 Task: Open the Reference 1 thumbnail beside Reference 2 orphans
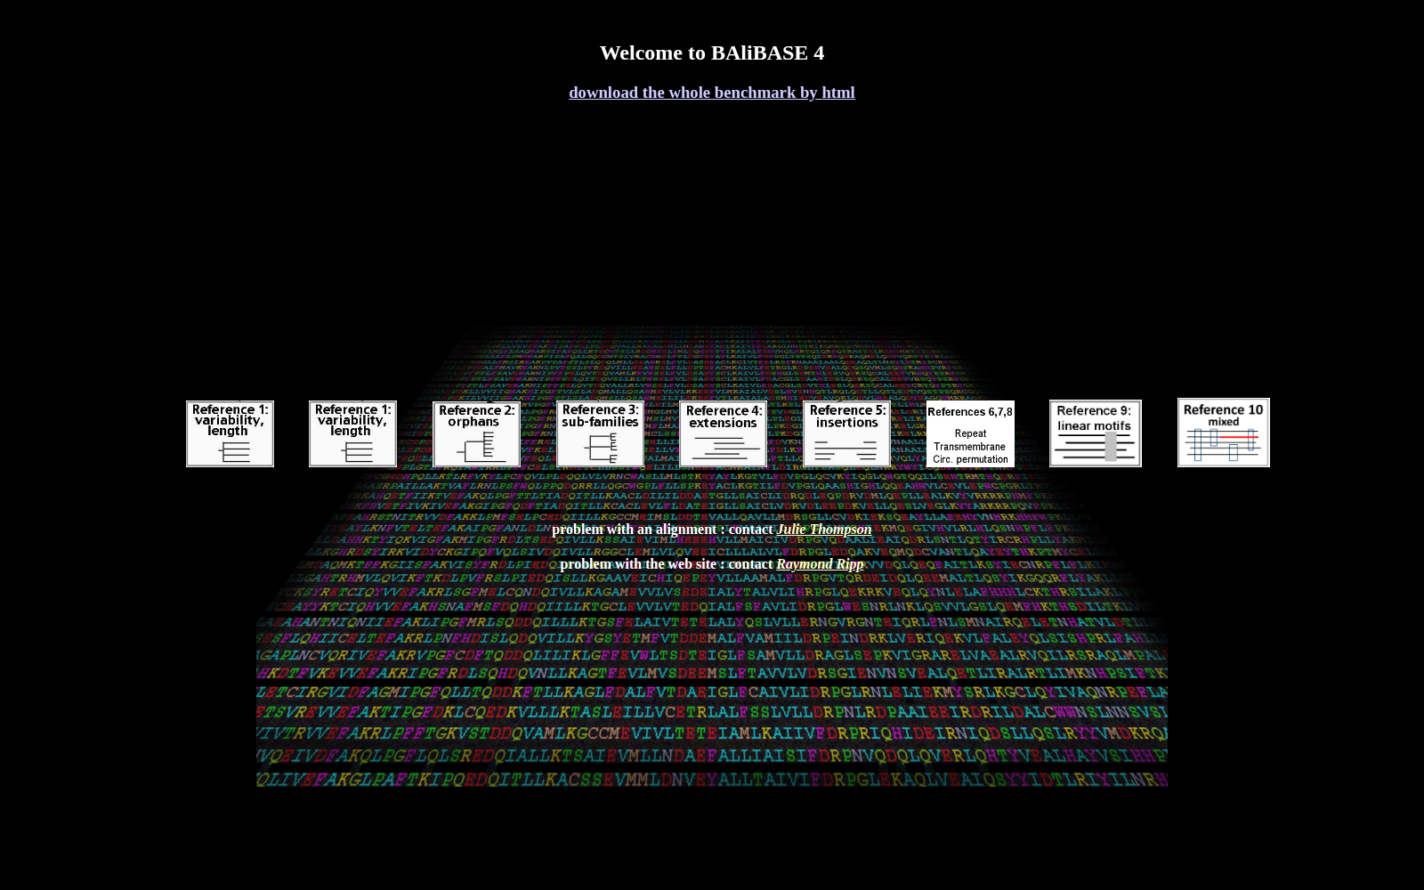coord(352,433)
